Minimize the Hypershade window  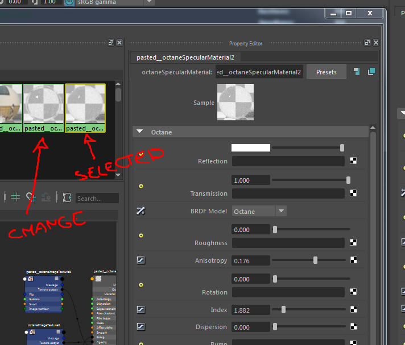pyautogui.click(x=333, y=13)
